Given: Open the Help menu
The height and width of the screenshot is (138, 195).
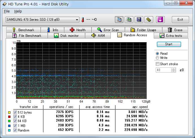Looking at the screenshot, I should (x=18, y=11).
